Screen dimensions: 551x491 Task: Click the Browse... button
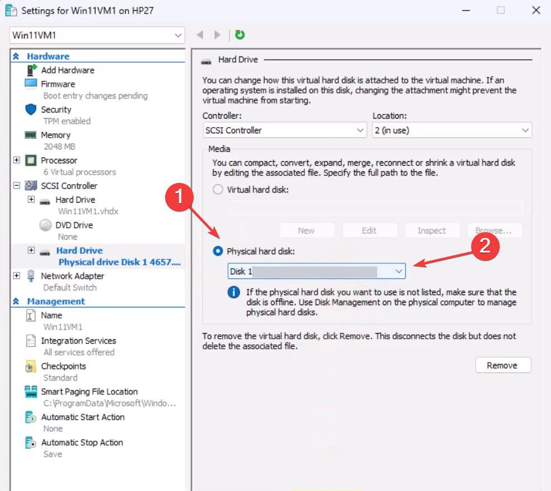coord(494,230)
